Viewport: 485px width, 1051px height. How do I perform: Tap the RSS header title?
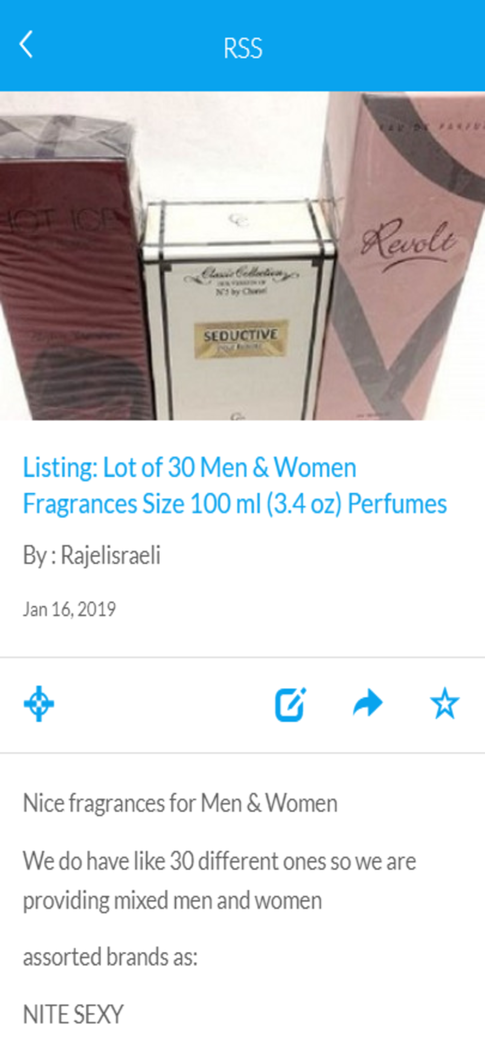pyautogui.click(x=242, y=48)
